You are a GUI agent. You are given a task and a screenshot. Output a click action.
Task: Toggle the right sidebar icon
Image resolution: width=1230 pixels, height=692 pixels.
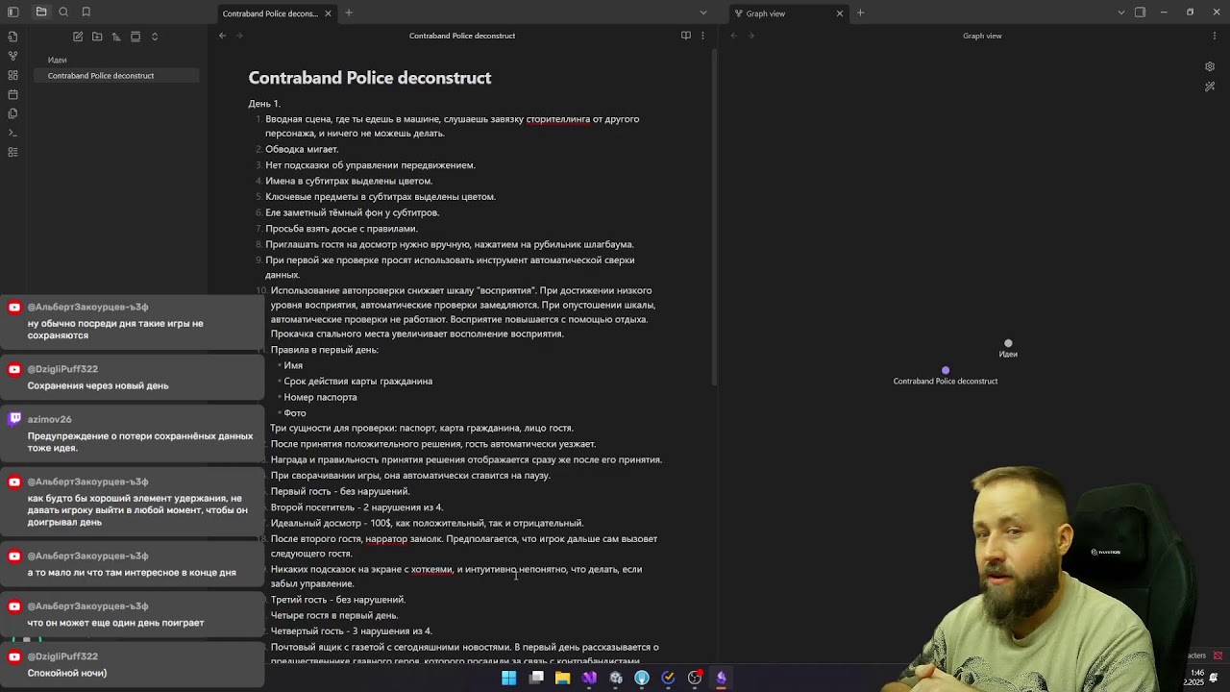coord(1140,12)
